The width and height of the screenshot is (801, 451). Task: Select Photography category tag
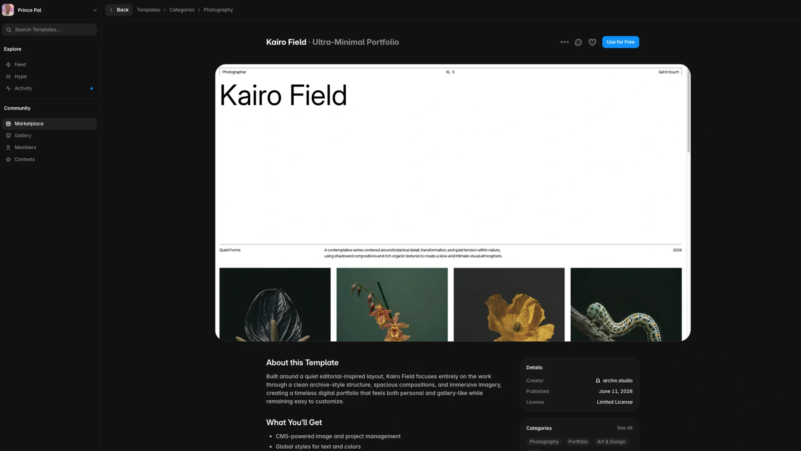click(544, 442)
